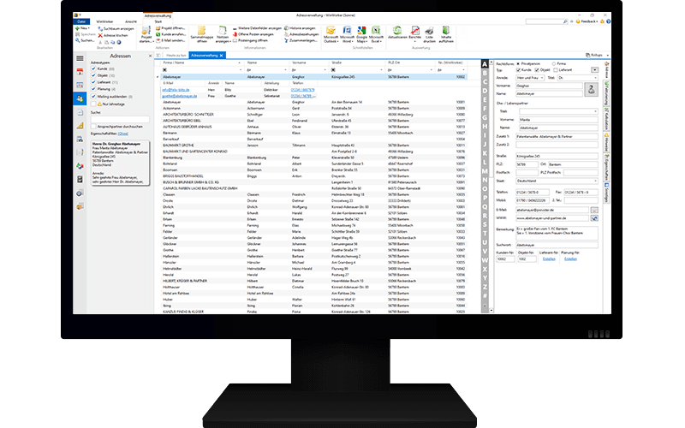The image size is (685, 428).
Task: Select Privatperson radio button
Action: pos(518,63)
